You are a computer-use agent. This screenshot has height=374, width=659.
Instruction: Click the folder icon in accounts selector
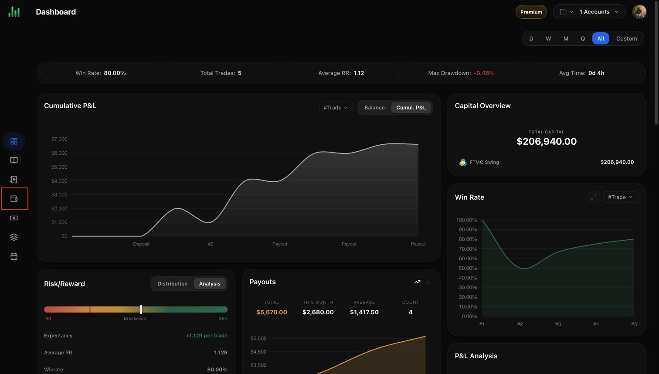(x=563, y=12)
